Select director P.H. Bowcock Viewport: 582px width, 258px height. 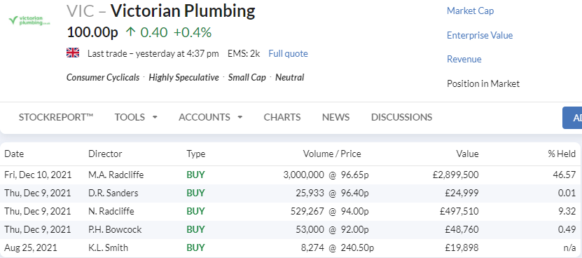point(115,229)
